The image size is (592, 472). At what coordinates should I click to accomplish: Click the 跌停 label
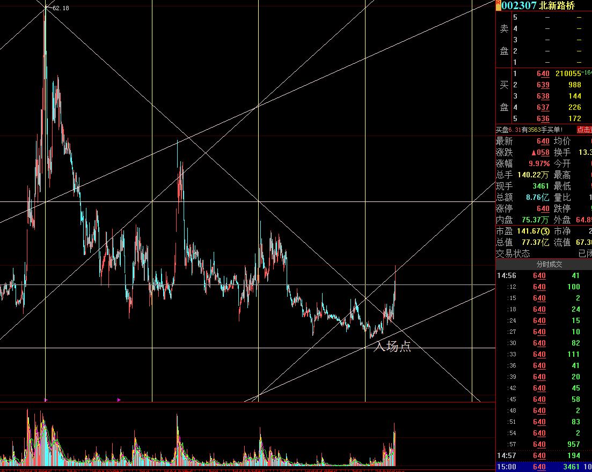pos(562,208)
